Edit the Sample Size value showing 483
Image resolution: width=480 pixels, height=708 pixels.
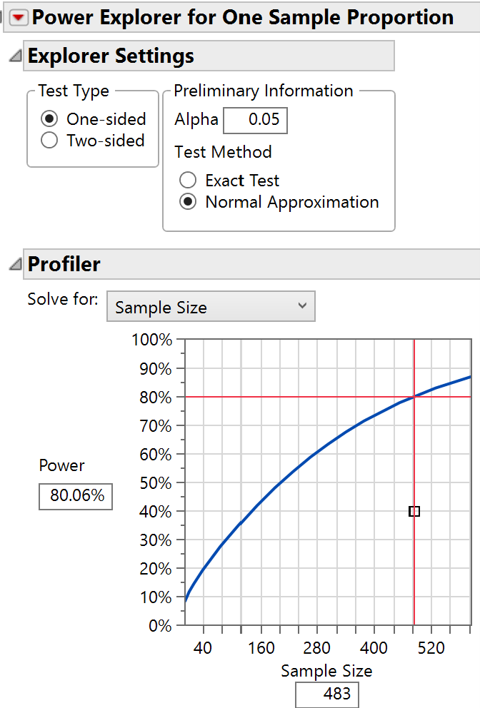coord(326,694)
